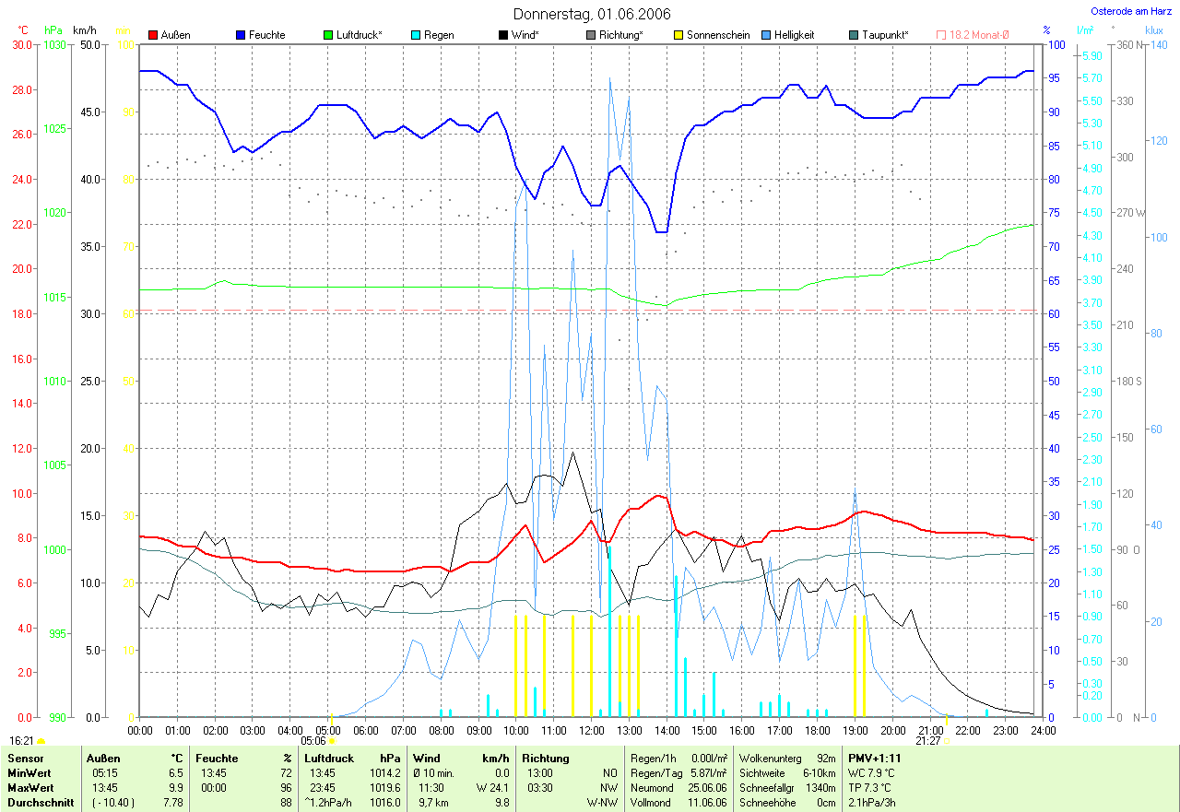Click the date title Donnerstag, 01.06.2006

(x=591, y=14)
